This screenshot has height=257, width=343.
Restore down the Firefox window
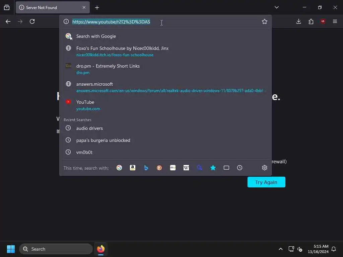(320, 7)
